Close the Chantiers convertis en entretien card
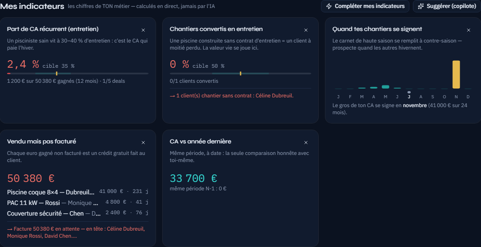Screen dimensions: 481x247 point(305,30)
